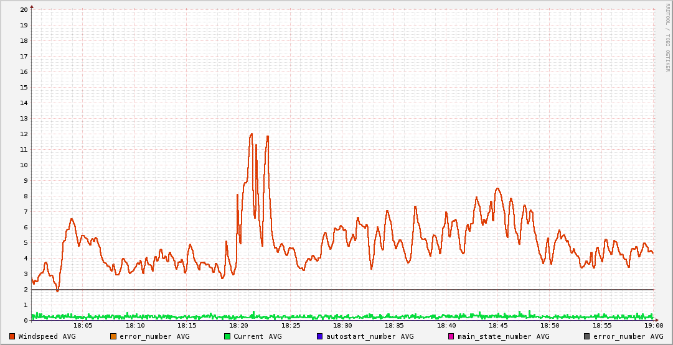This screenshot has height=345, width=673.
Task: Click the 18:30 time axis label
Action: [342, 325]
